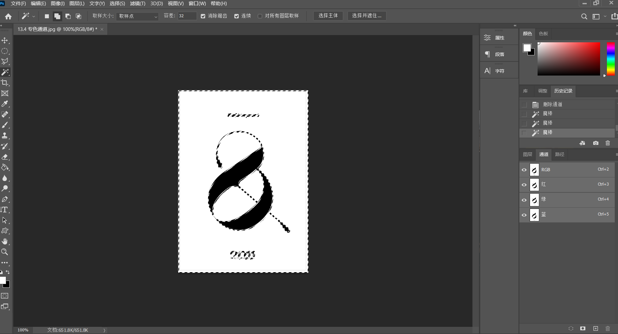Select the Elliptical Marquee tool
618x334 pixels.
(5, 51)
